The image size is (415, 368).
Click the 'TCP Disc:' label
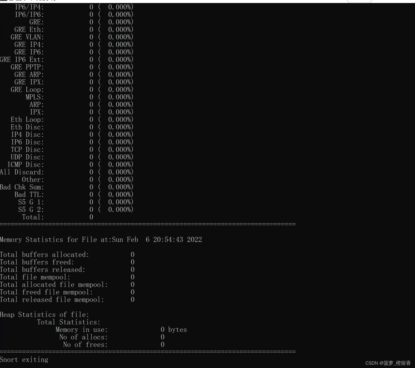coord(27,149)
